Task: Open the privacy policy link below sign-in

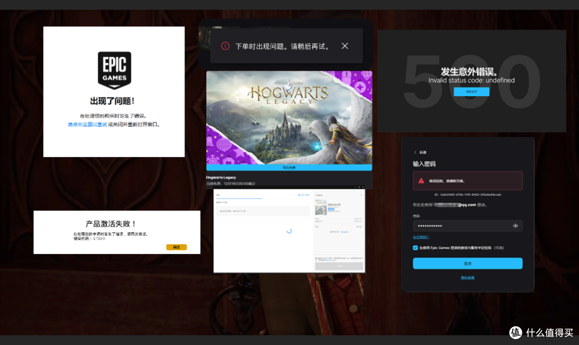Action: pos(467,278)
